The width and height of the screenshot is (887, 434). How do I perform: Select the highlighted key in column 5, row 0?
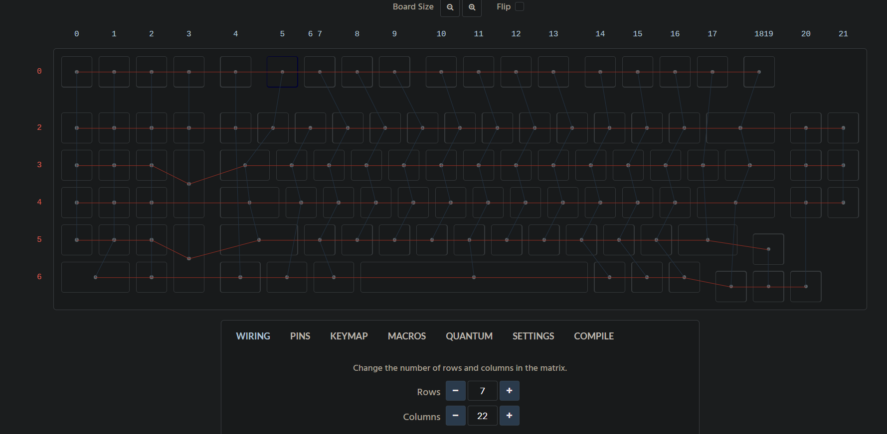click(x=282, y=72)
